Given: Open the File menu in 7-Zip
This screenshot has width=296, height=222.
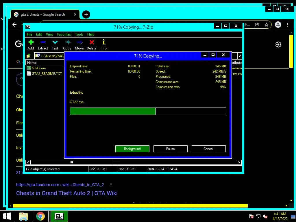Looking at the screenshot, I should (x=29, y=34).
